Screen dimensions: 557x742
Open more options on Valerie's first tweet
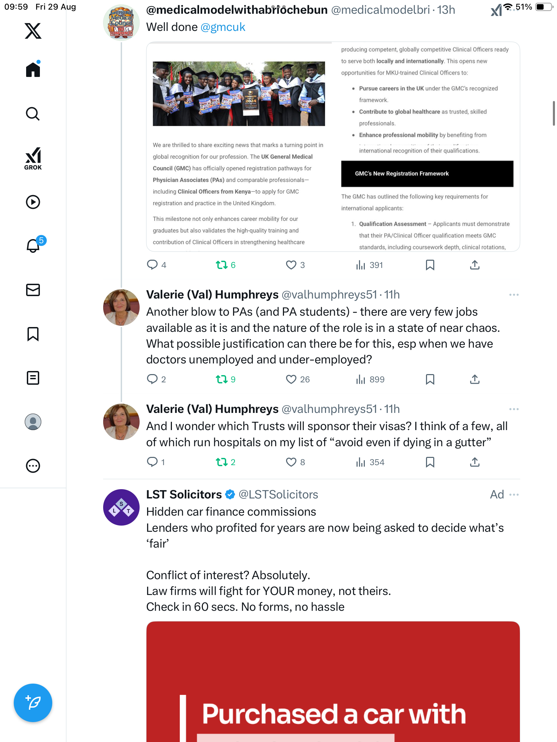point(514,295)
